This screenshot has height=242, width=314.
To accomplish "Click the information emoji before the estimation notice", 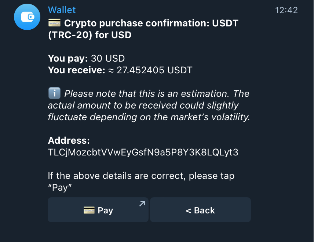I will tap(54, 93).
